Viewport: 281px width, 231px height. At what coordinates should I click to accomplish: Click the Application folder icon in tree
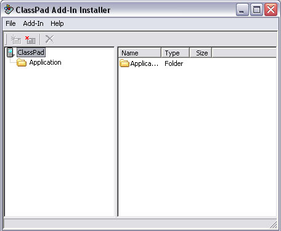click(22, 63)
